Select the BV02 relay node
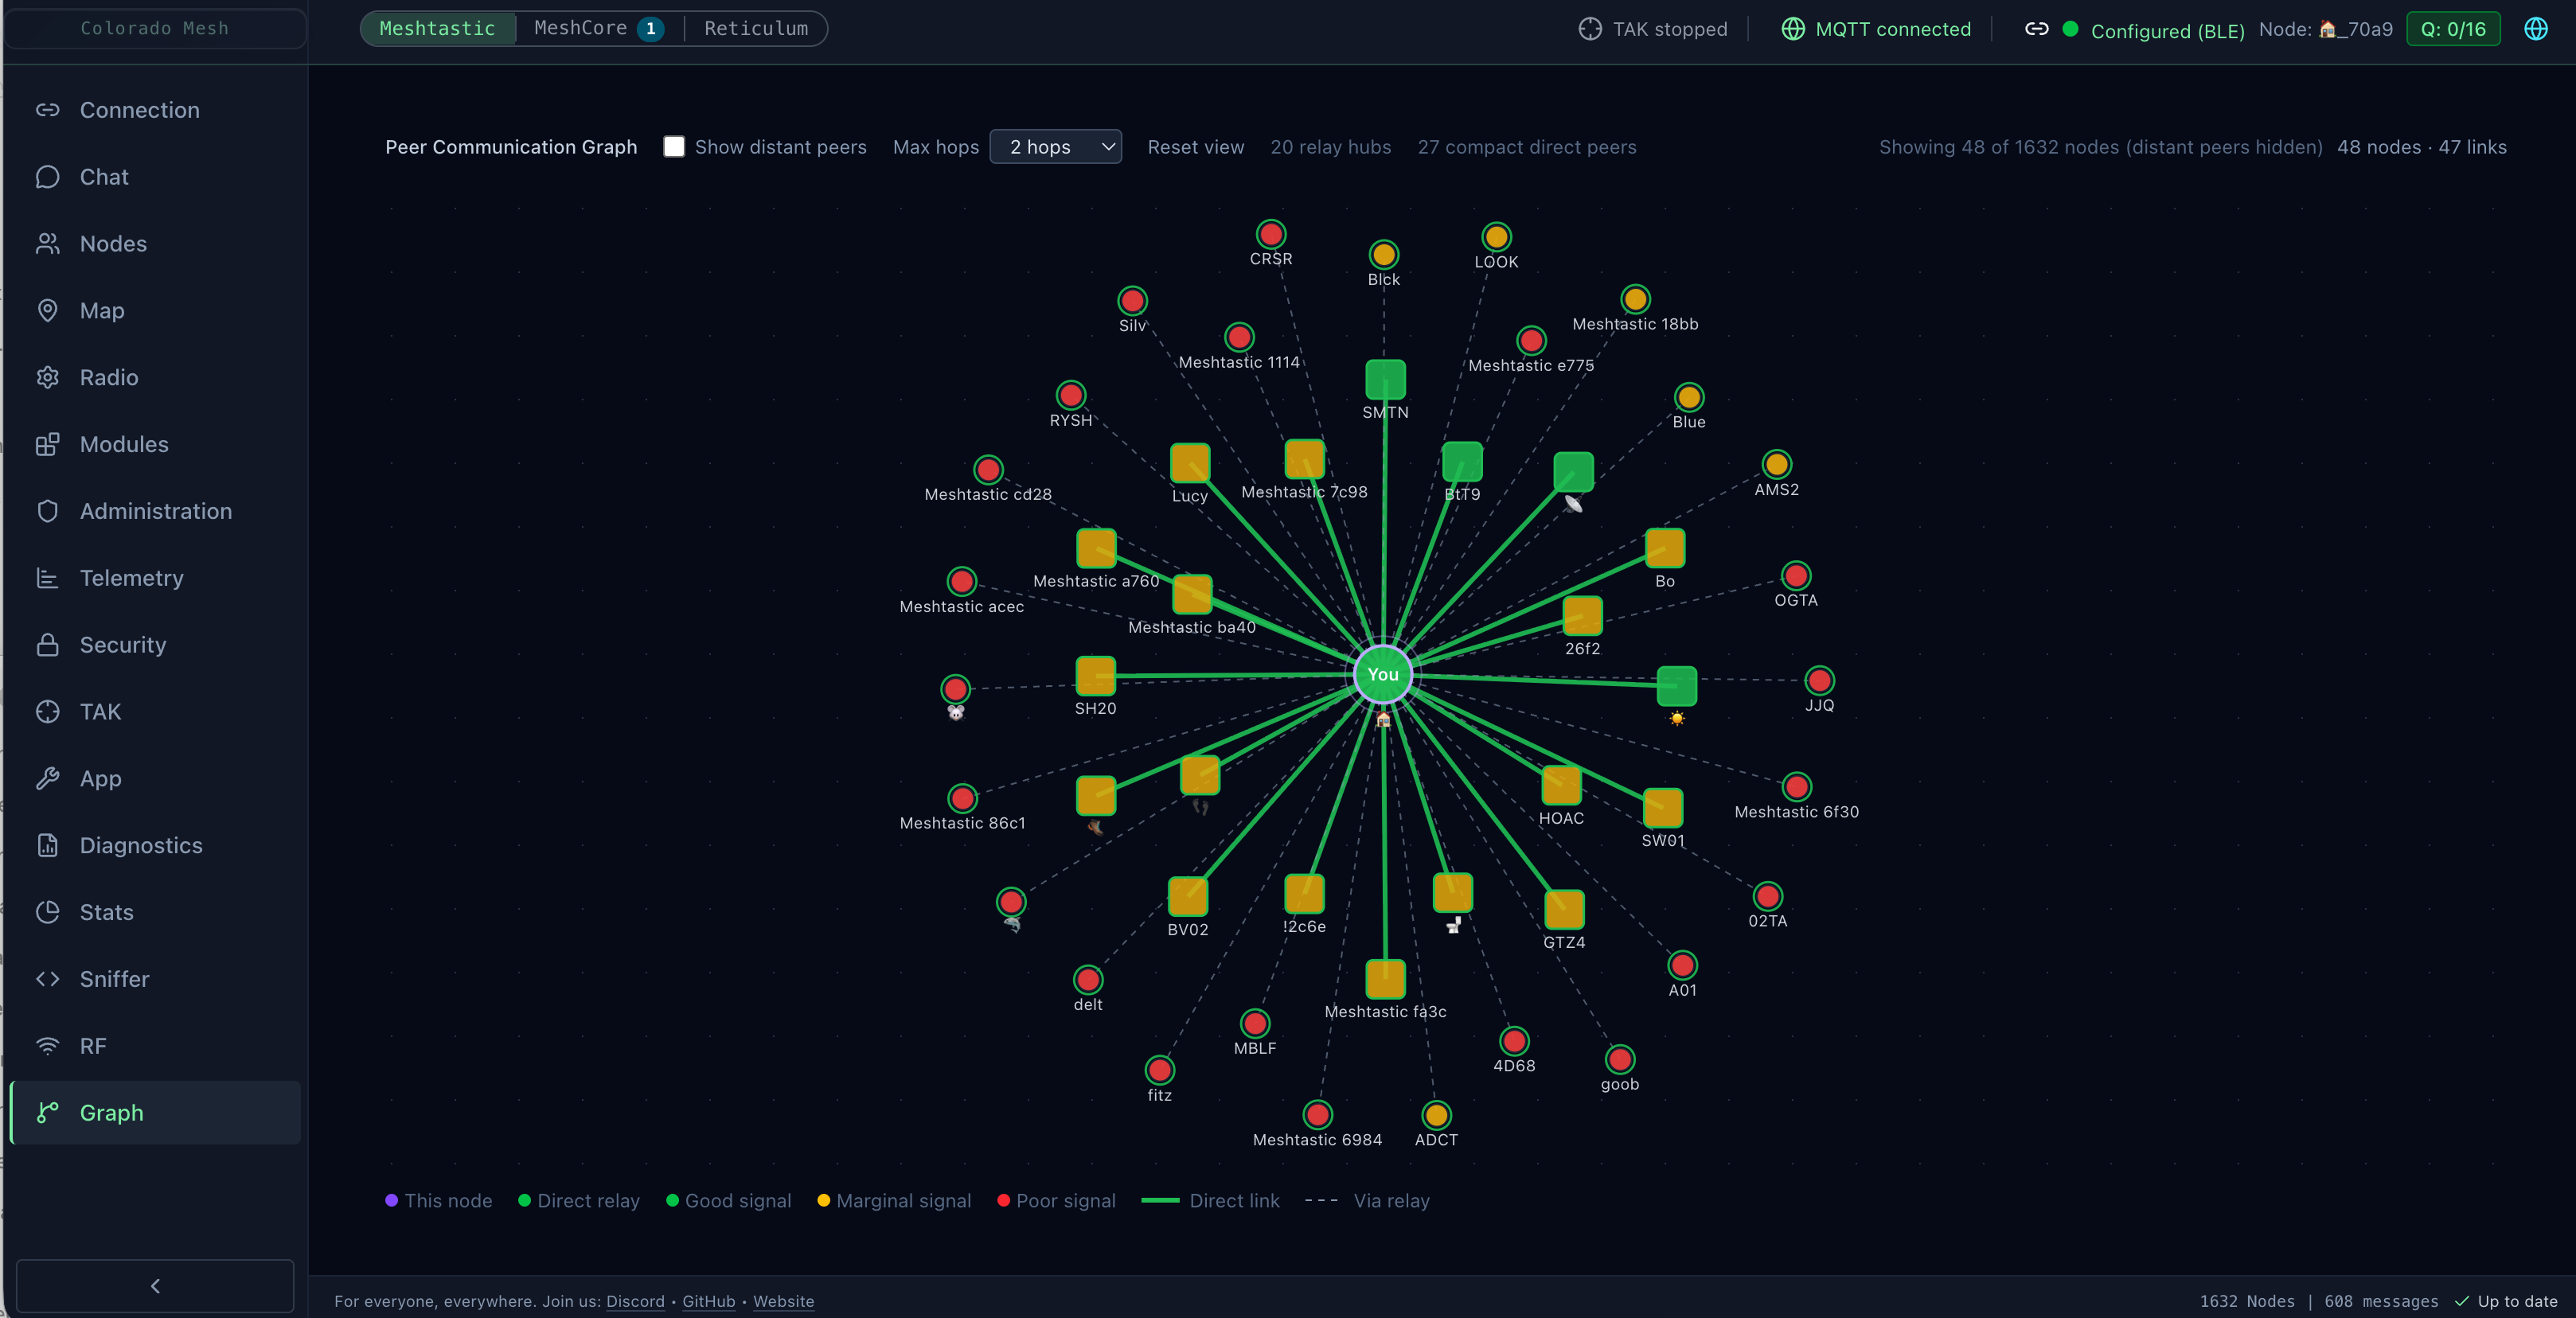The image size is (2576, 1318). (x=1188, y=897)
